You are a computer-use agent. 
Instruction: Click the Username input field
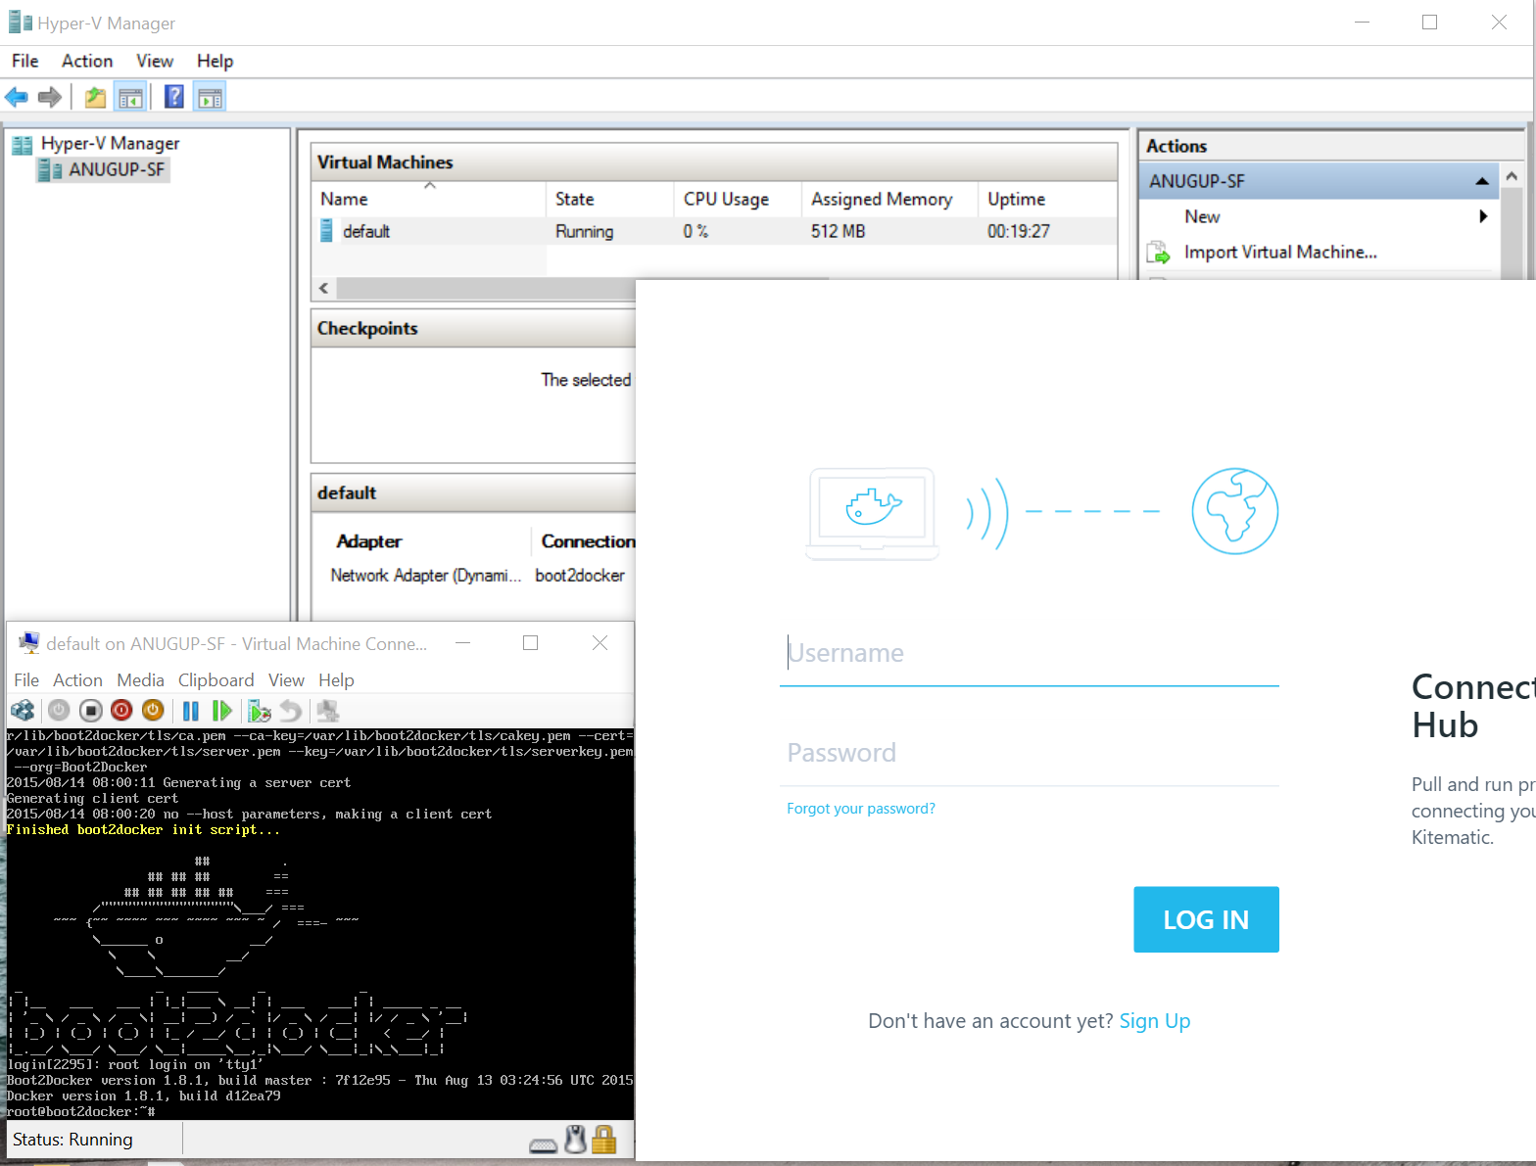(x=1030, y=653)
